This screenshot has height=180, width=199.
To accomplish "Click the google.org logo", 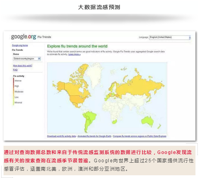I will tap(24, 37).
